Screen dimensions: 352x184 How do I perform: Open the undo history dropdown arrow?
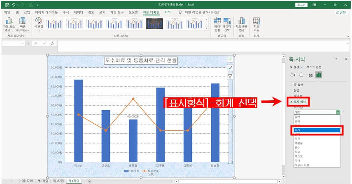18,5
